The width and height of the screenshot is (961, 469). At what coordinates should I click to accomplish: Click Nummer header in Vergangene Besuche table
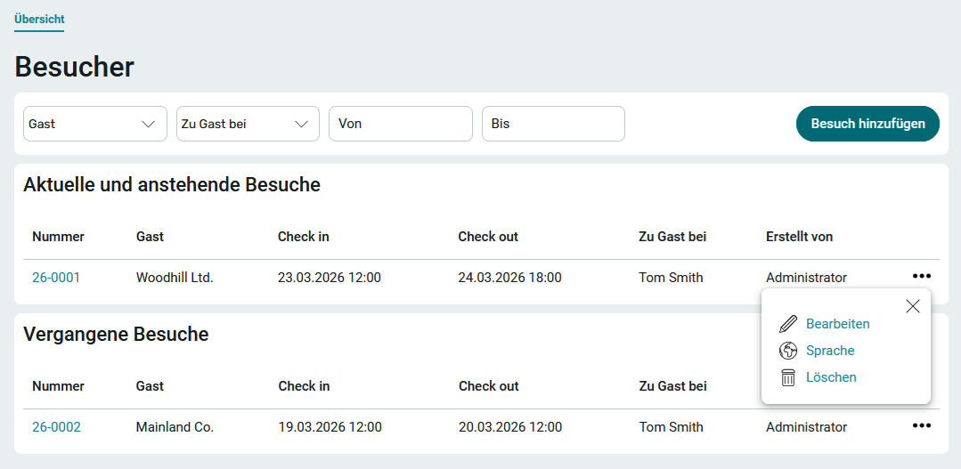[58, 386]
